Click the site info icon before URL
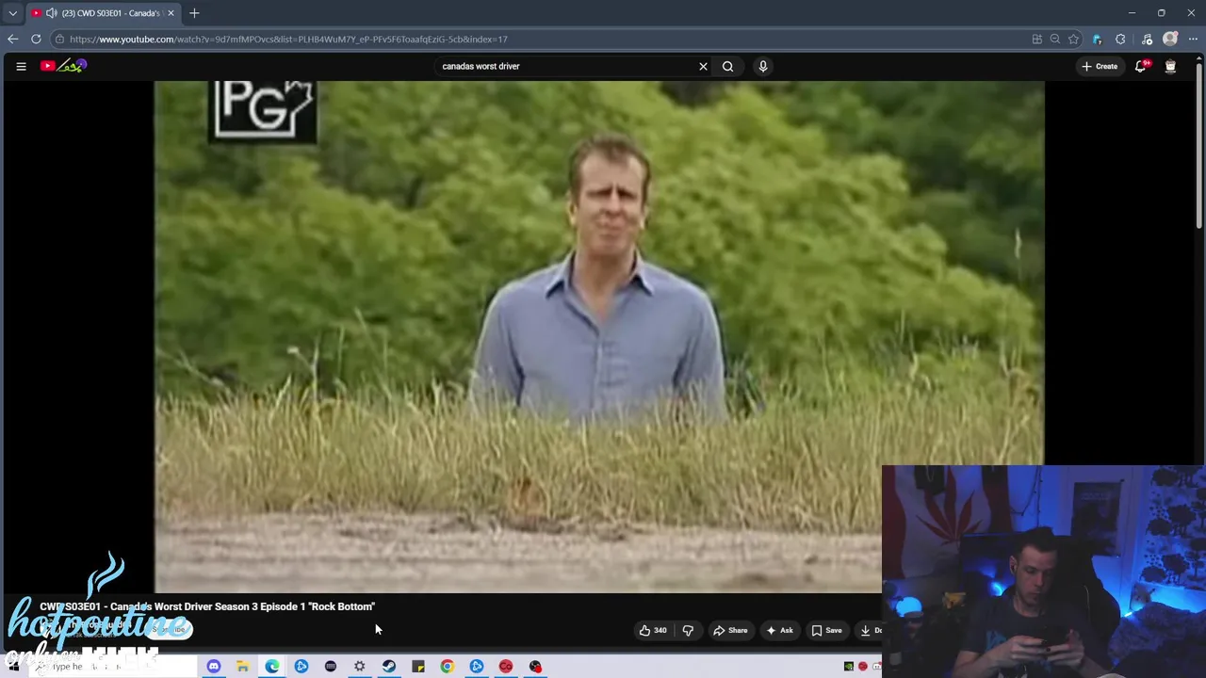Viewport: 1206px width, 678px height. pos(59,39)
